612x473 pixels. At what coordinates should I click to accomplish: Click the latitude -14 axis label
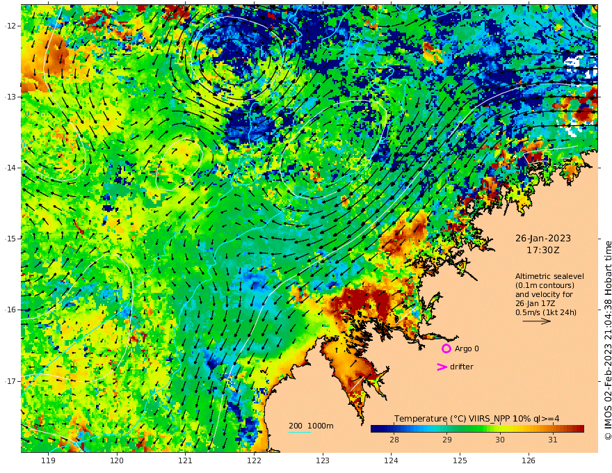10,168
